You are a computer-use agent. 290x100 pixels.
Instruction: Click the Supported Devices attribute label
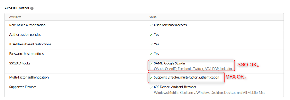click(x=23, y=87)
